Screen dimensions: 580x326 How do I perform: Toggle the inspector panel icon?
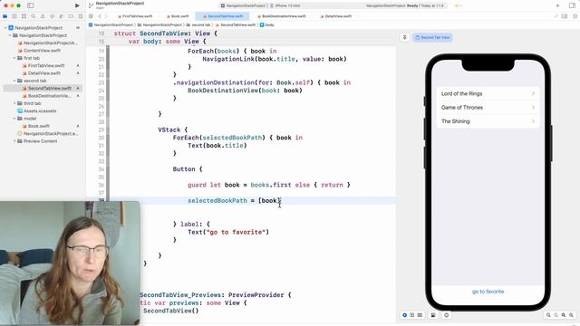click(x=572, y=5)
